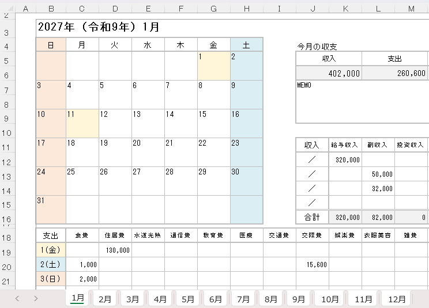The height and width of the screenshot is (308, 429).
Task: Switch to the 11月 sheet tab
Action: [x=363, y=299]
